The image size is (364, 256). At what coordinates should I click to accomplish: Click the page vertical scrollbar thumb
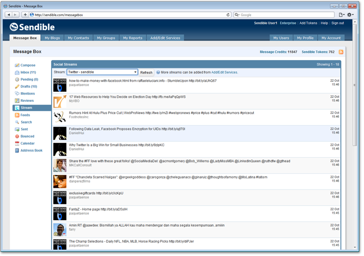pos(355,85)
